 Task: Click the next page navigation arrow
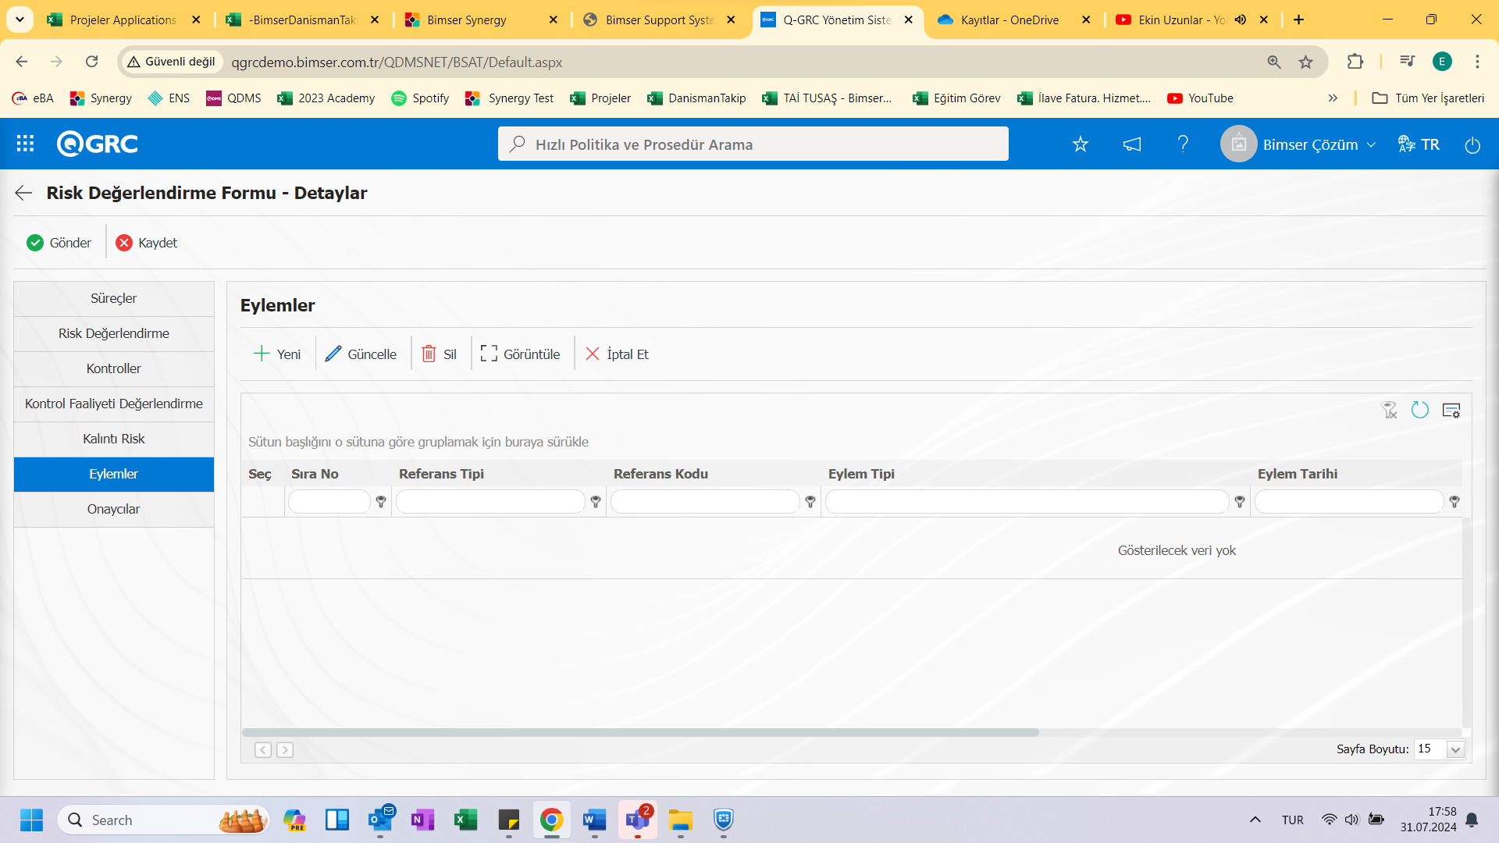[x=284, y=749]
